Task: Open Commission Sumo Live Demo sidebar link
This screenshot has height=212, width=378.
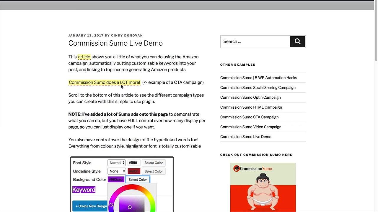Action: pos(246,137)
